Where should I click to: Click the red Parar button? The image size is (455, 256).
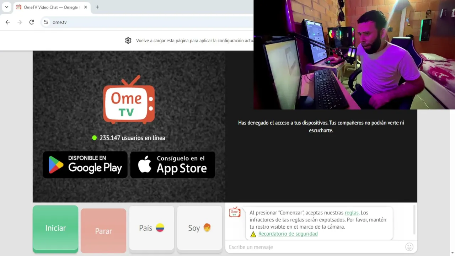[103, 231]
